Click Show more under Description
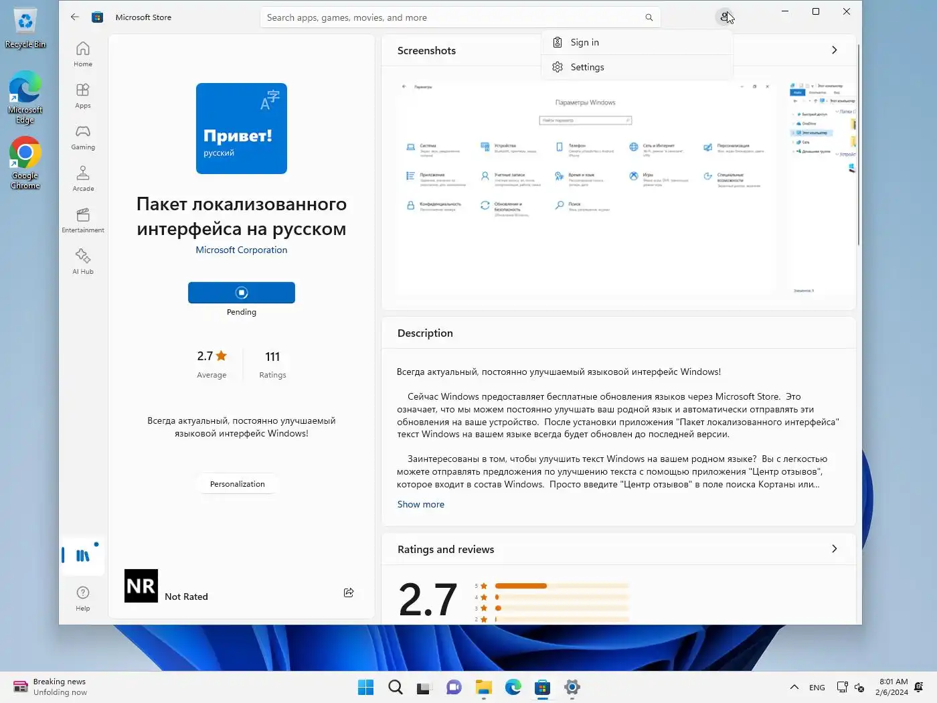Screen dimensions: 937x703 [421, 504]
